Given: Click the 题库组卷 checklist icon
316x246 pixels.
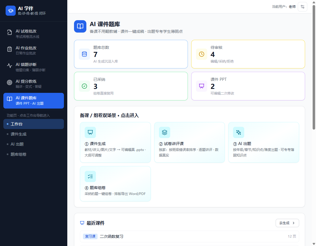Looking at the screenshot, I should point(90,176).
